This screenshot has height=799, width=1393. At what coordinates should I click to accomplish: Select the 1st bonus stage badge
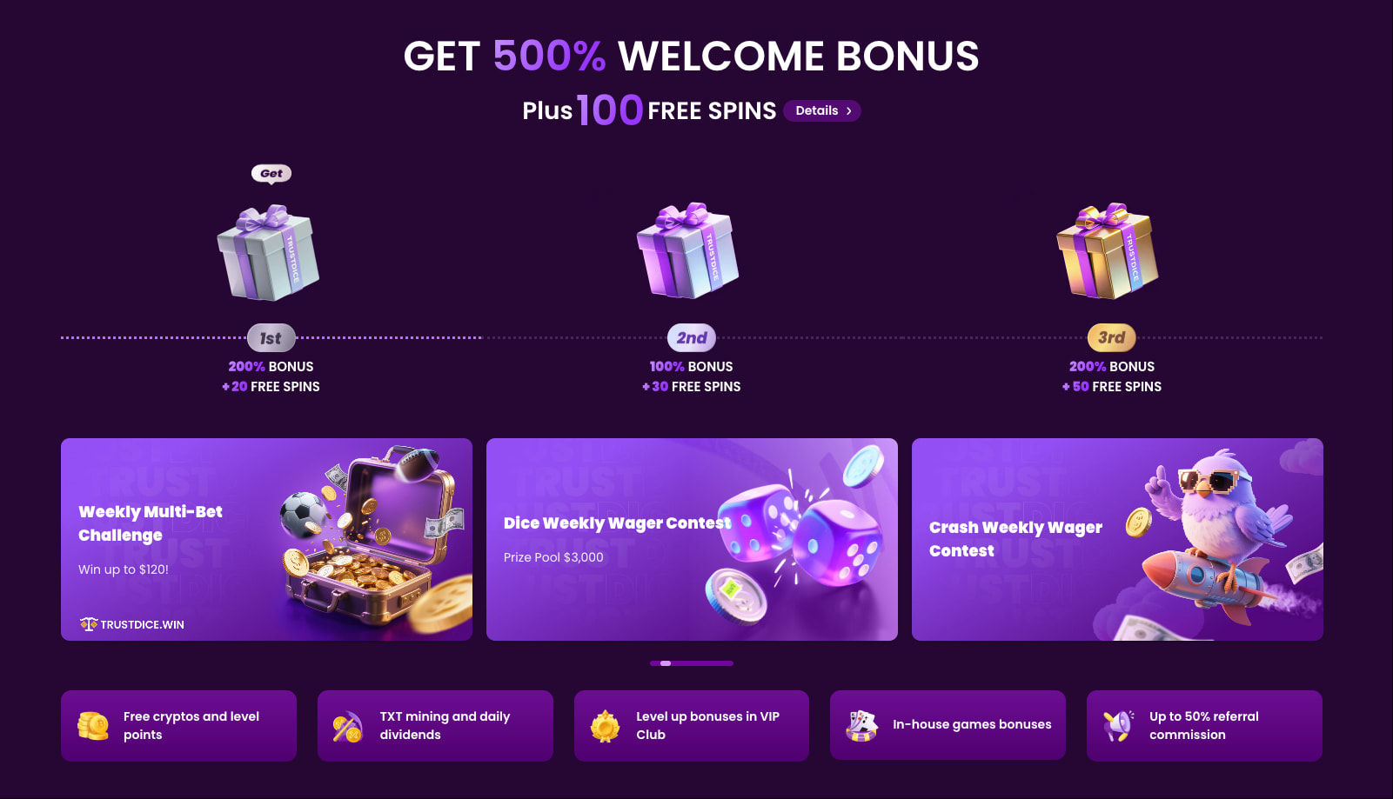[x=271, y=338]
